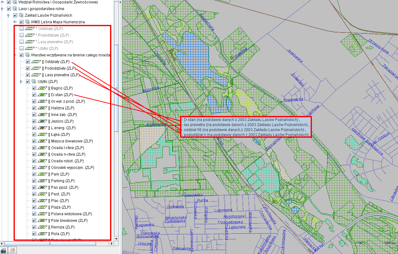Click the L.energ. red layer symbol

(x=42, y=128)
